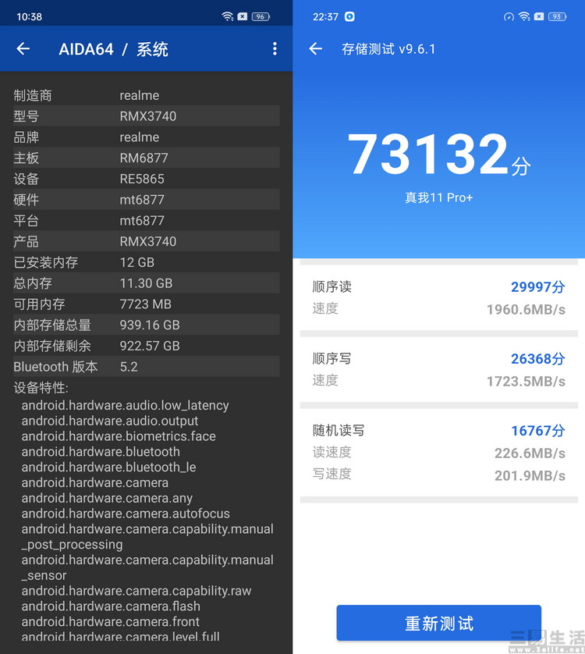Tap the AIDA64 / 系统 title
The height and width of the screenshot is (654, 585).
click(x=113, y=49)
